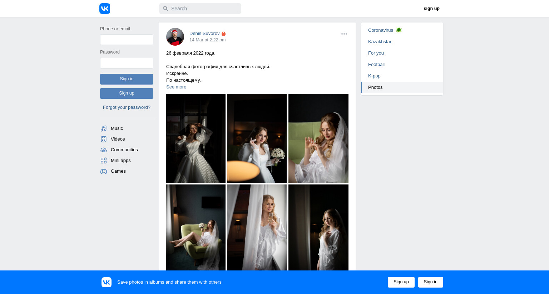549x294 pixels.
Task: Click Sign up in the bottom blue banner
Action: point(401,282)
